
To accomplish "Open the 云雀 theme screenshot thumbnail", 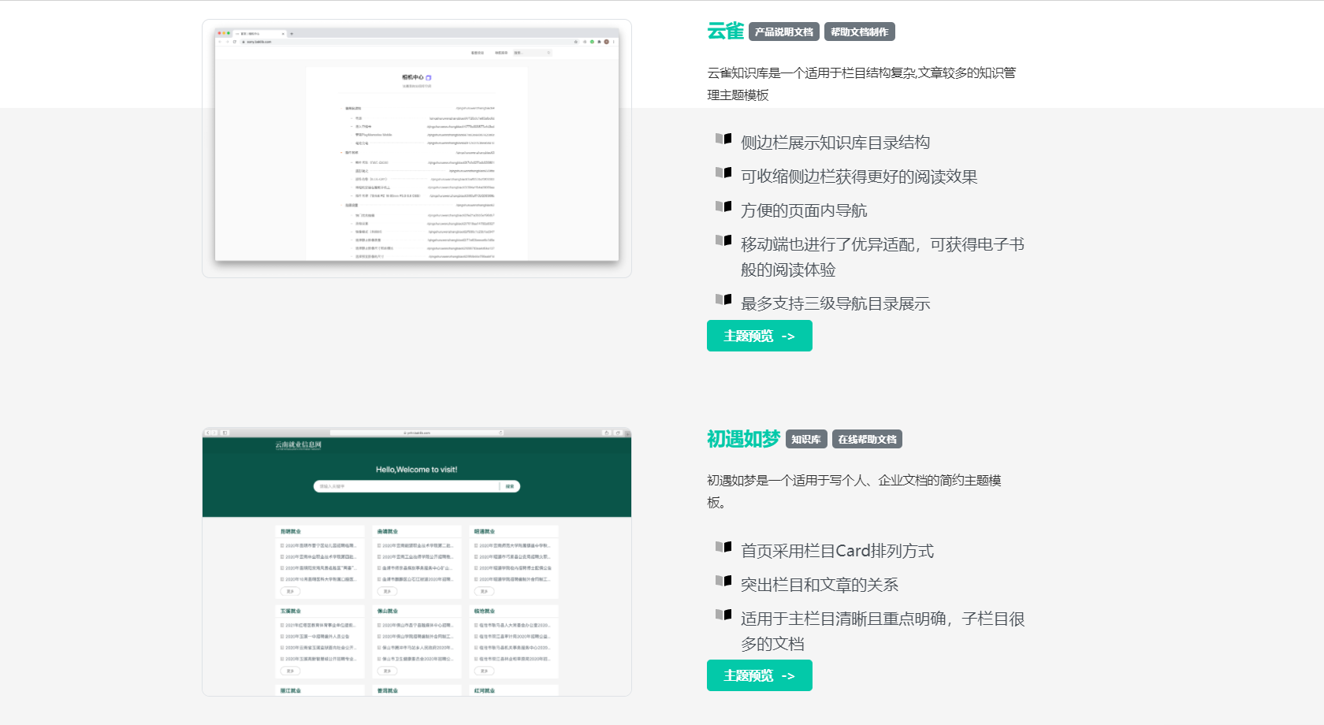I will pyautogui.click(x=417, y=148).
